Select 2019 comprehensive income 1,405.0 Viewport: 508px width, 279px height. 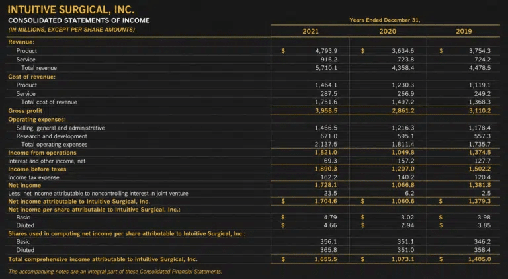click(480, 259)
